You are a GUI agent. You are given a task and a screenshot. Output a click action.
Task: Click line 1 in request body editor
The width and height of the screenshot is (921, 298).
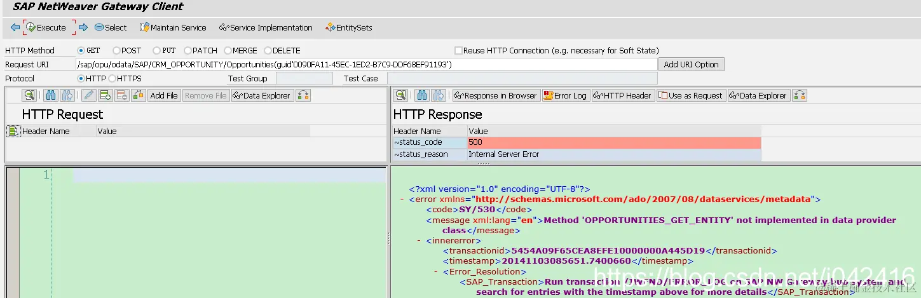229,175
